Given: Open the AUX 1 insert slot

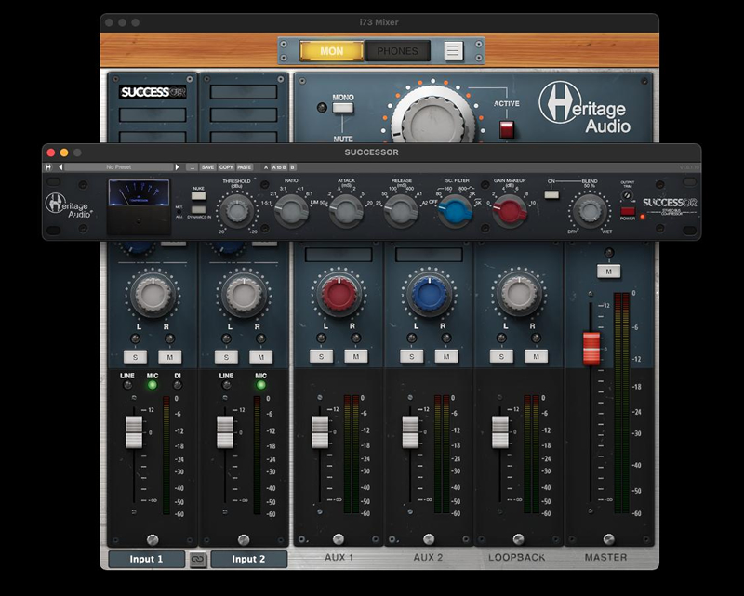Looking at the screenshot, I should coord(339,255).
